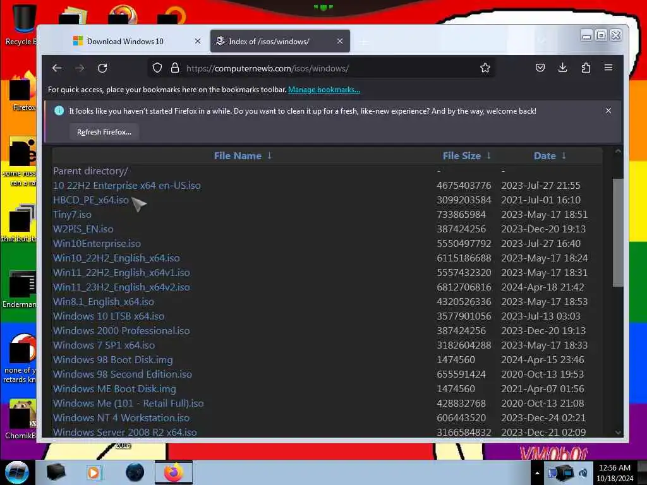Close the Index of /isos/windows/ tab
The image size is (647, 485).
coord(339,41)
